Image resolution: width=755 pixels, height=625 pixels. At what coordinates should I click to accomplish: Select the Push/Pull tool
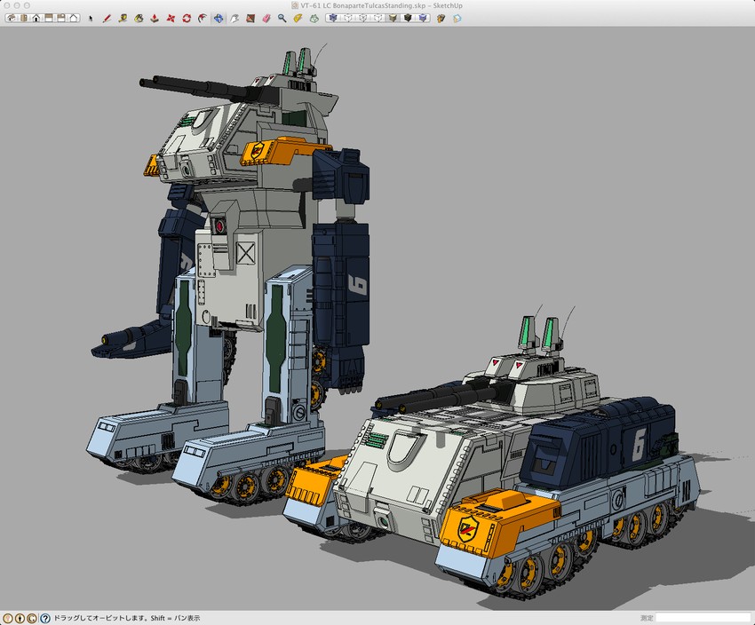coord(155,19)
